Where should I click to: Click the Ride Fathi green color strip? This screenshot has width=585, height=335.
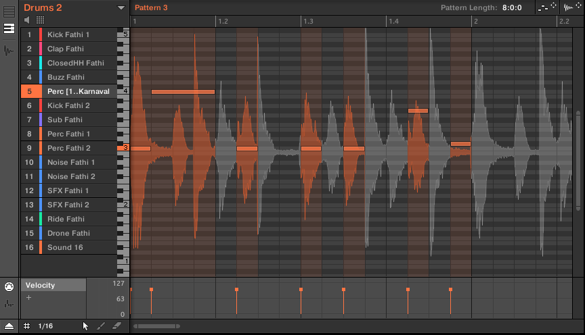pos(41,219)
